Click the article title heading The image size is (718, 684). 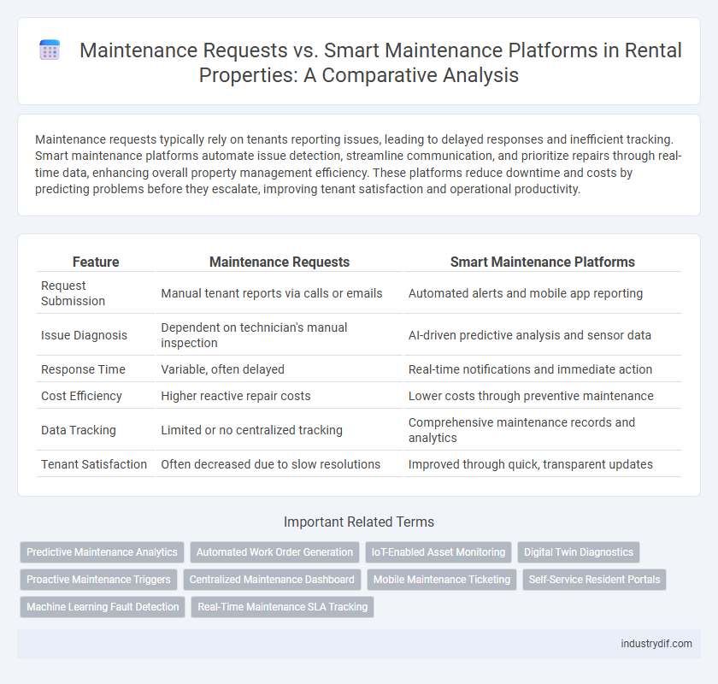[x=380, y=62]
